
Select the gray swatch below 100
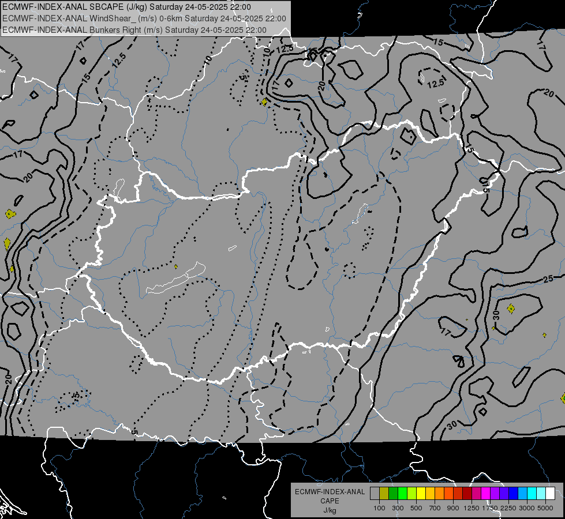(x=375, y=493)
